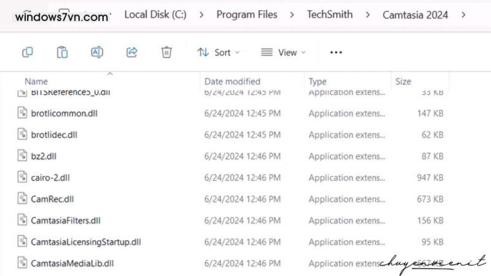The width and height of the screenshot is (491, 276).
Task: Select the brotlicommon.dll file row
Action: 64,113
